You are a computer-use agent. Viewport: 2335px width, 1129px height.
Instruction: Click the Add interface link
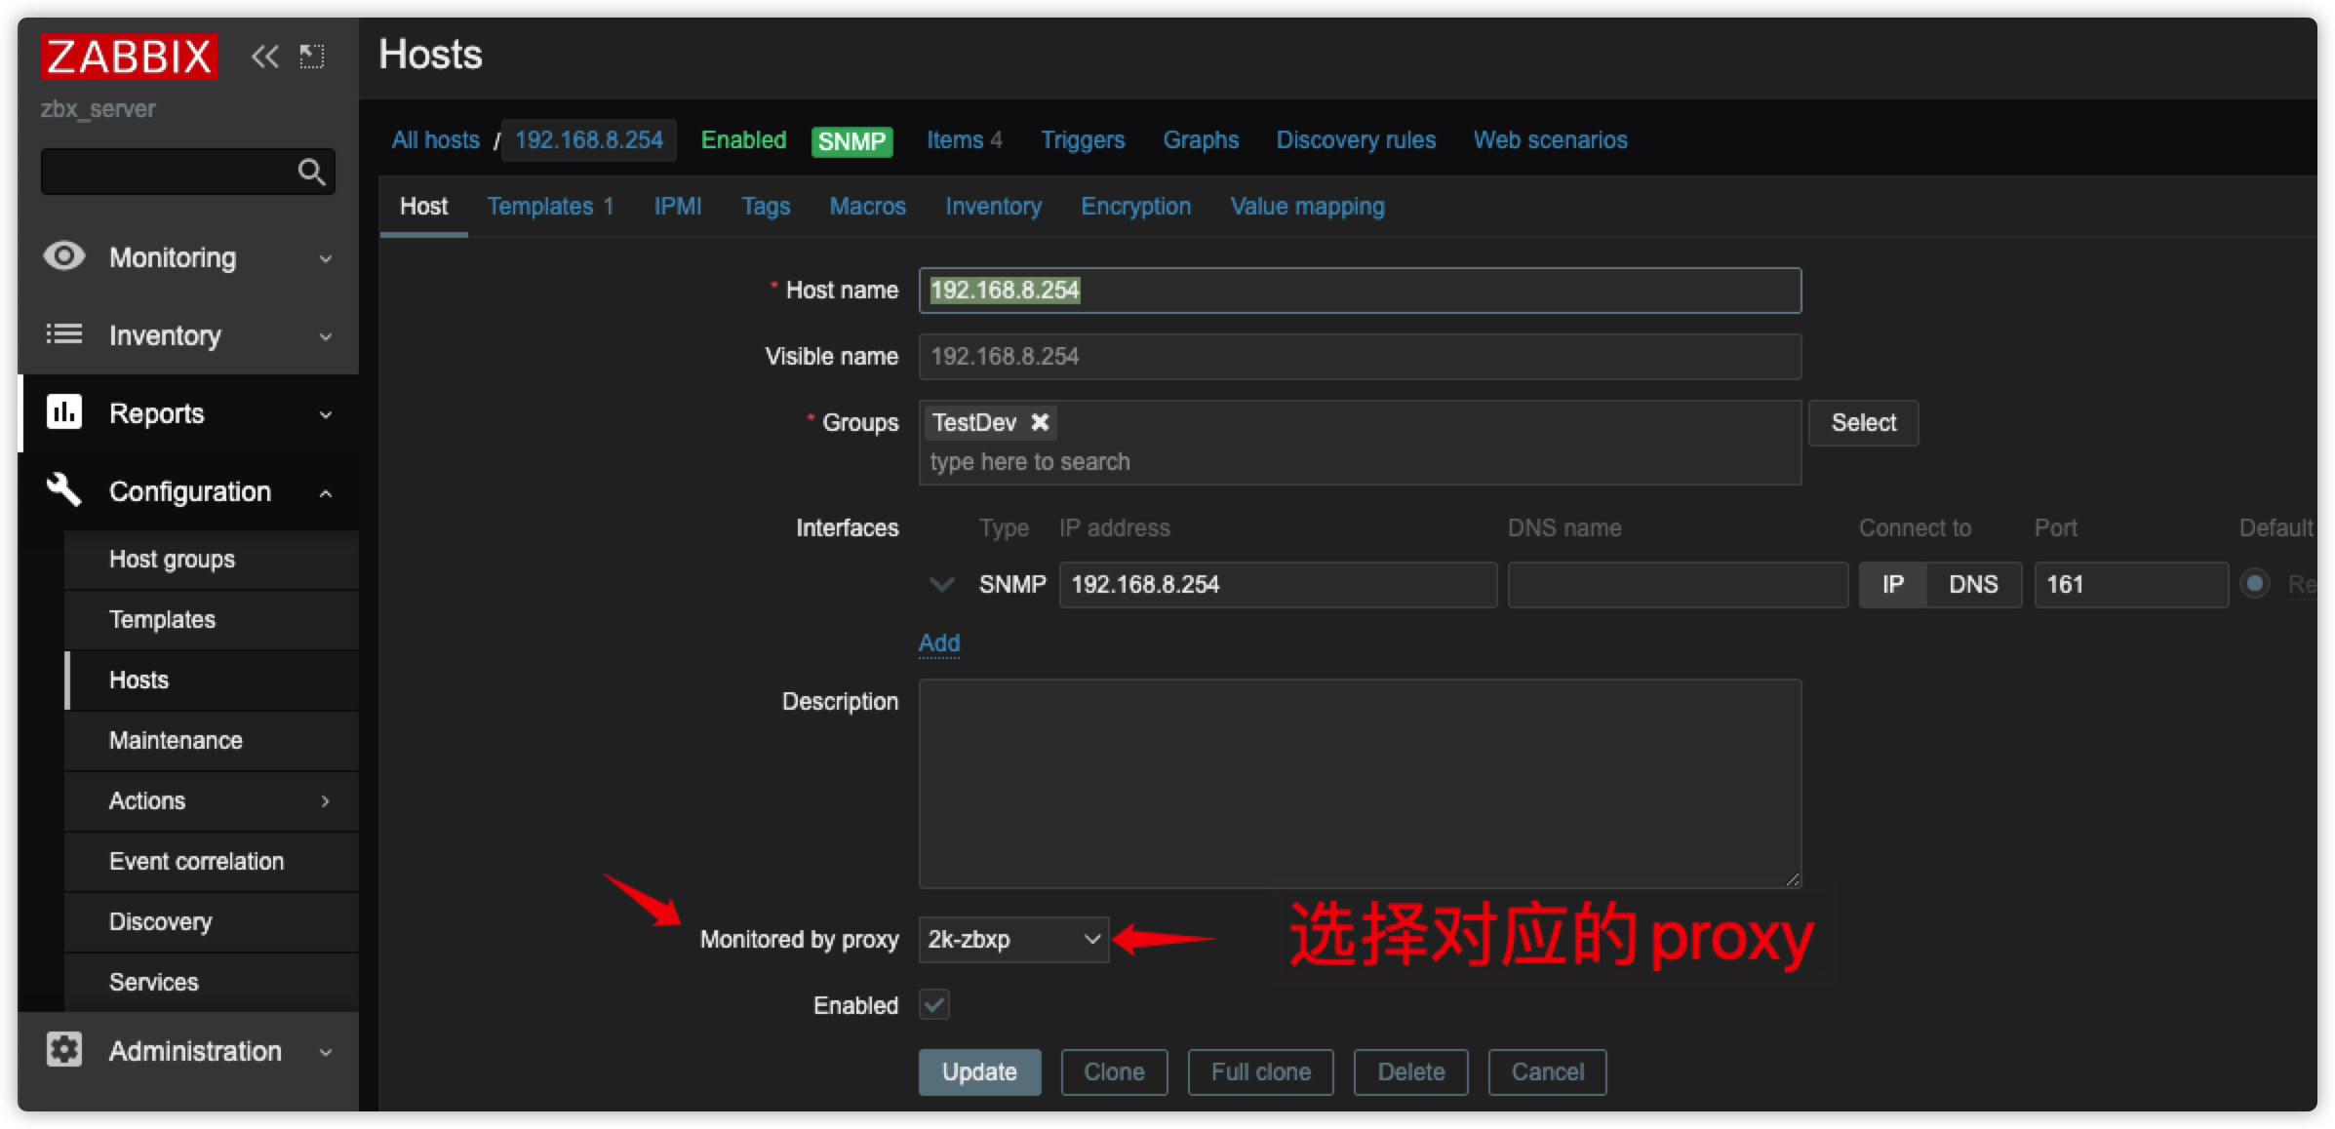(x=939, y=642)
